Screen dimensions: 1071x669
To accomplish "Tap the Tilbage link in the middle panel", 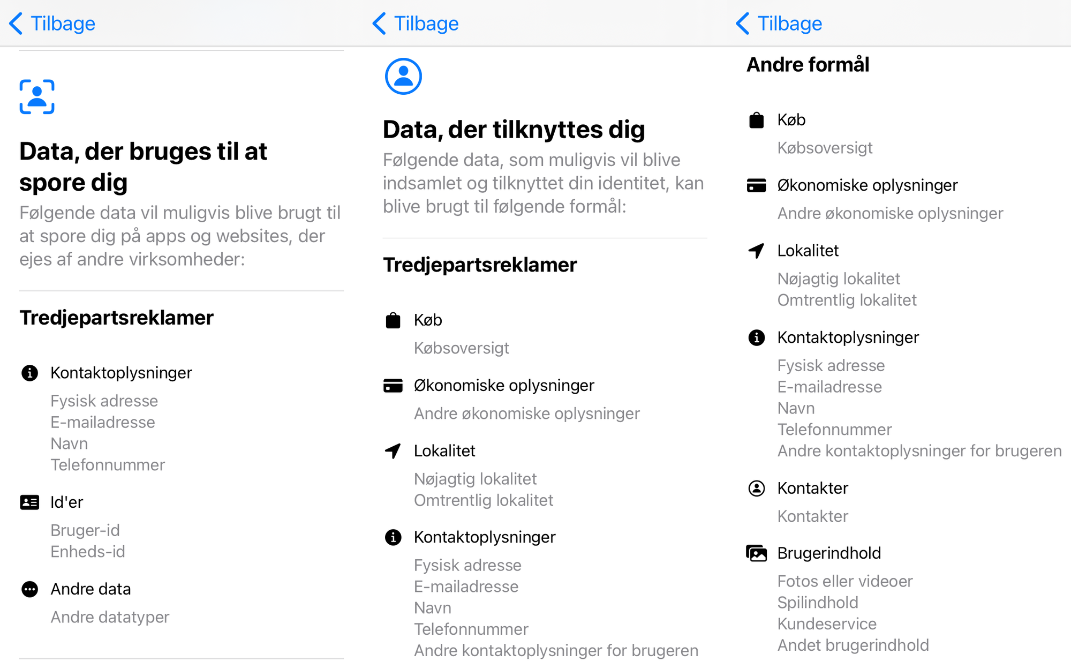I will click(x=427, y=24).
